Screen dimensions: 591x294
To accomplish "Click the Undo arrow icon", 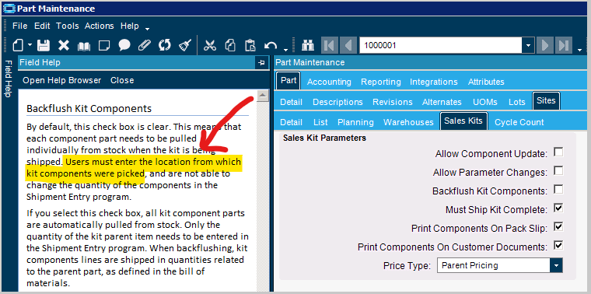I will point(271,46).
